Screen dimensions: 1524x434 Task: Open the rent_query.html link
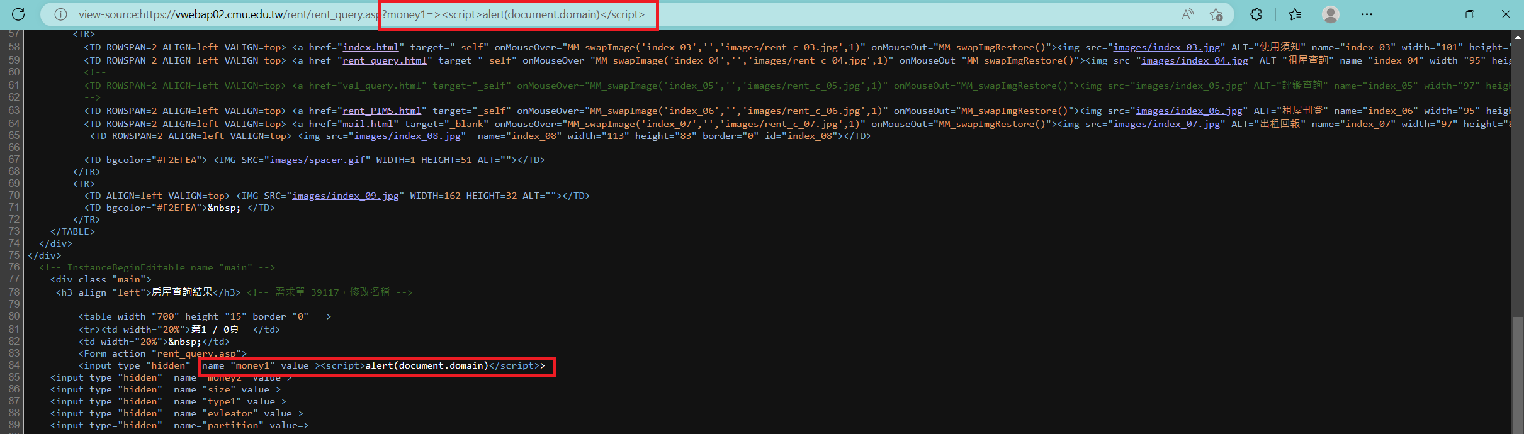coord(385,60)
